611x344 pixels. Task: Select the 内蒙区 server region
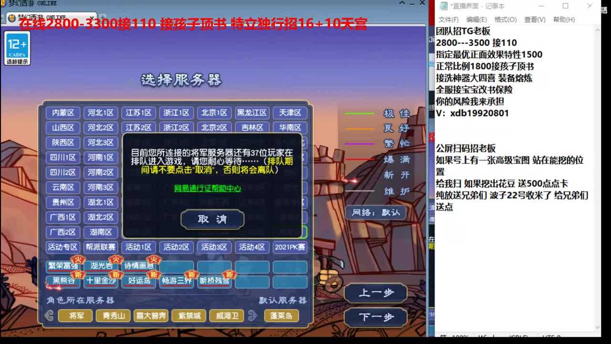[63, 113]
